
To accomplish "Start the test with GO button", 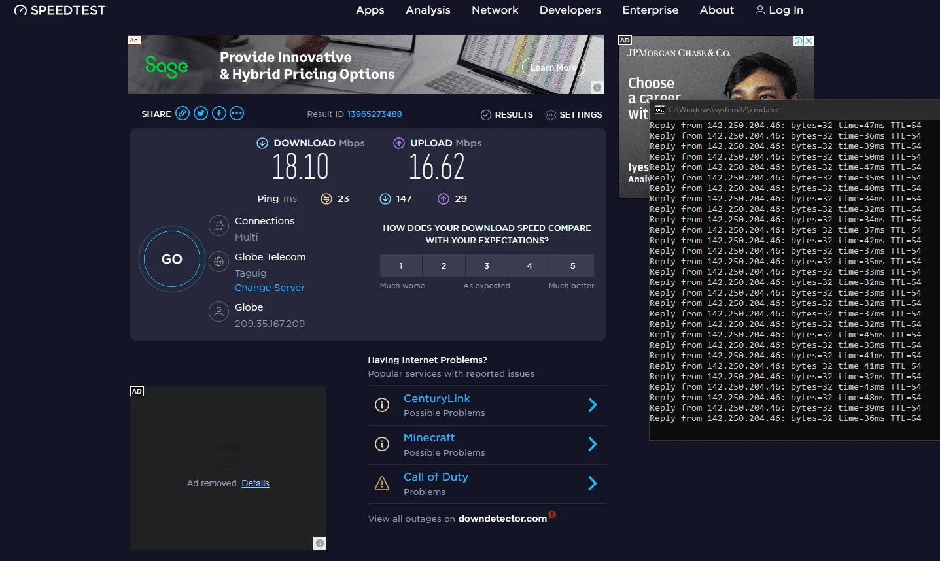I will (172, 259).
